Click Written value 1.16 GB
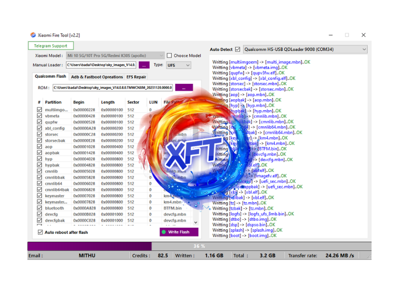 coord(214,256)
